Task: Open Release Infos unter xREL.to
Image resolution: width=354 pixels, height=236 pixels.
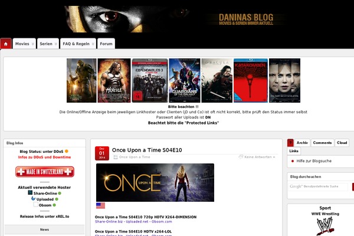Action: coord(44,217)
